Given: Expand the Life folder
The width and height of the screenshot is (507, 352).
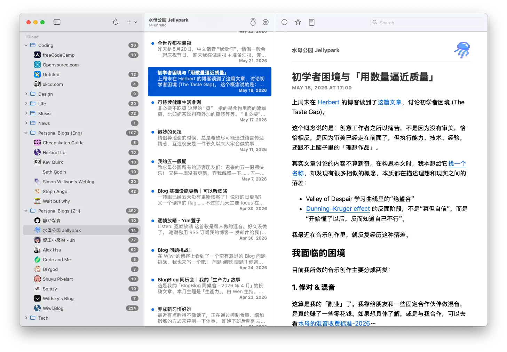Looking at the screenshot, I should click(x=26, y=104).
